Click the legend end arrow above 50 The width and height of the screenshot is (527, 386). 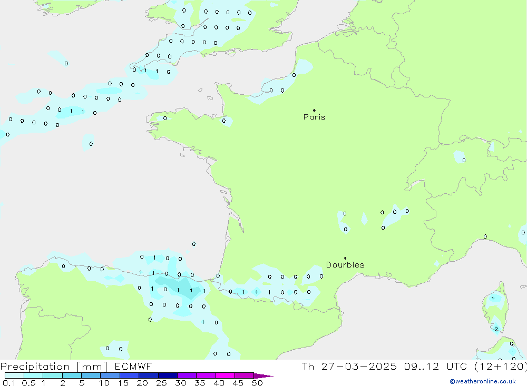(263, 375)
